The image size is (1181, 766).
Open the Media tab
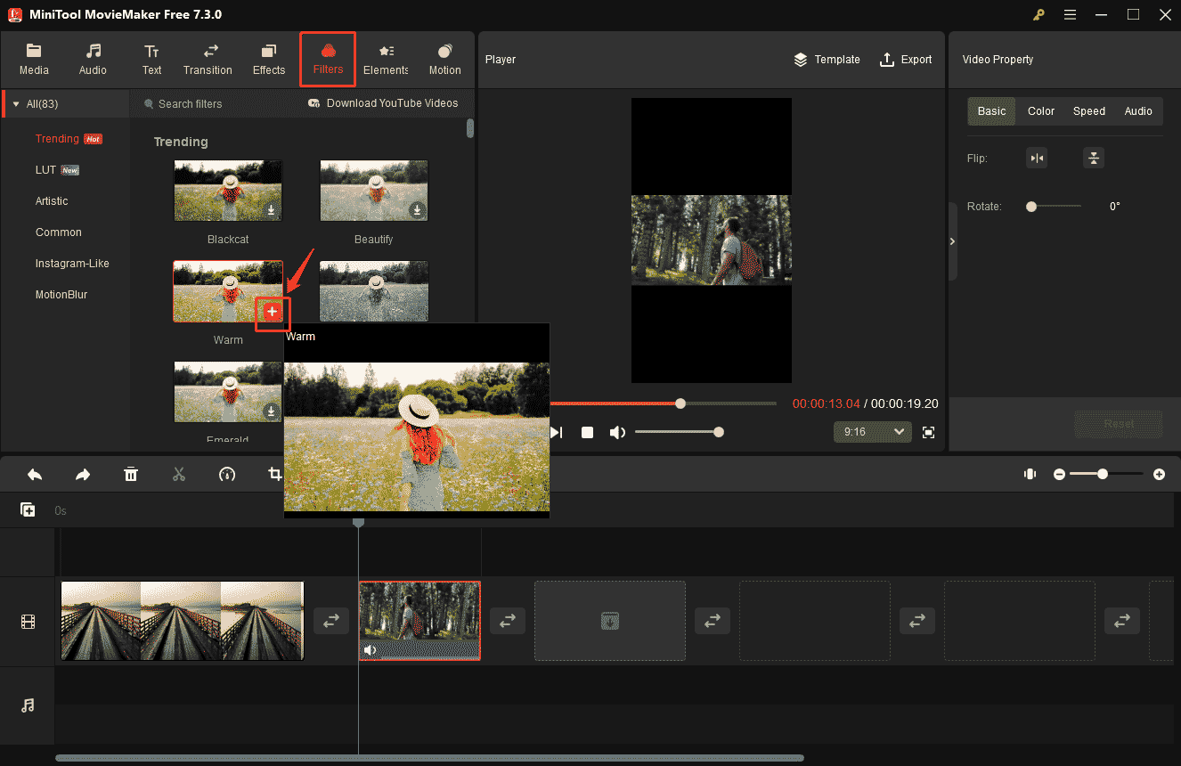click(x=34, y=60)
